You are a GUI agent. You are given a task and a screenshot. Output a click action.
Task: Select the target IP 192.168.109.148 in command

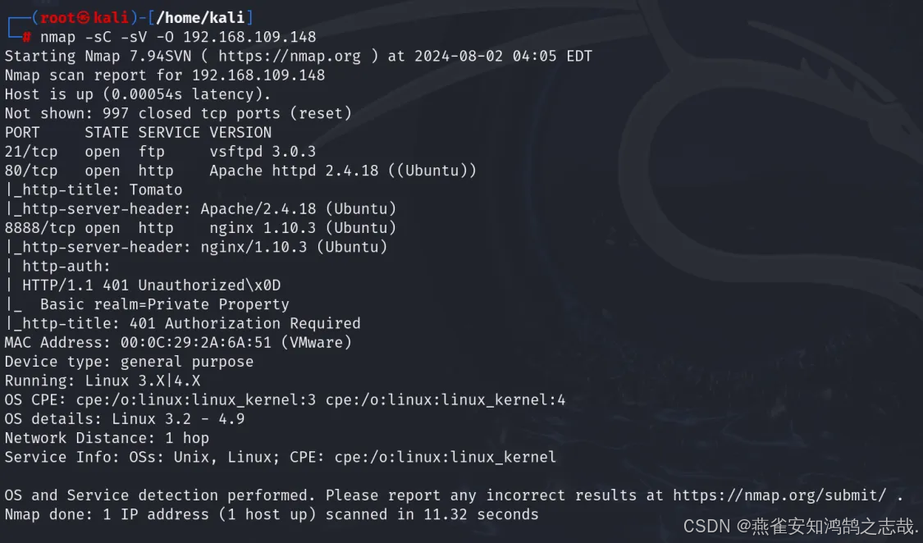tap(249, 37)
